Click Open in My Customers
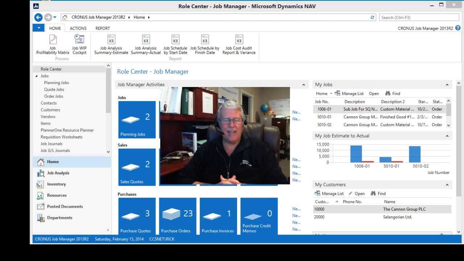The image size is (464, 261). tap(356, 194)
